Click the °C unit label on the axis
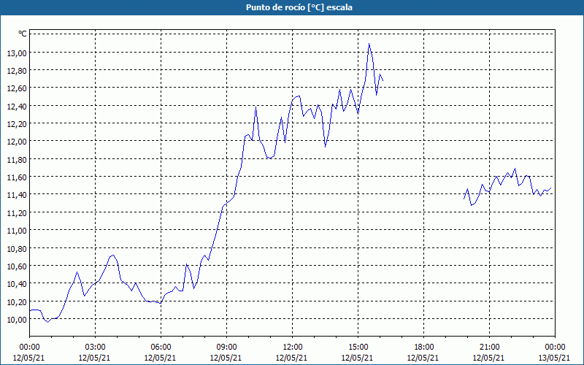Viewport: 584px width, 365px height. 23,34
